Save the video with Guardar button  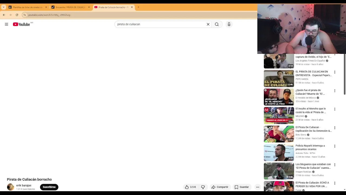(x=242, y=187)
